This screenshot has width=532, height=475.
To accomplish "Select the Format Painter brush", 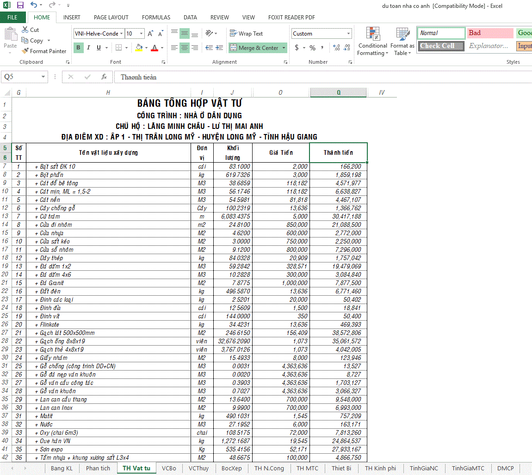I will 44,51.
